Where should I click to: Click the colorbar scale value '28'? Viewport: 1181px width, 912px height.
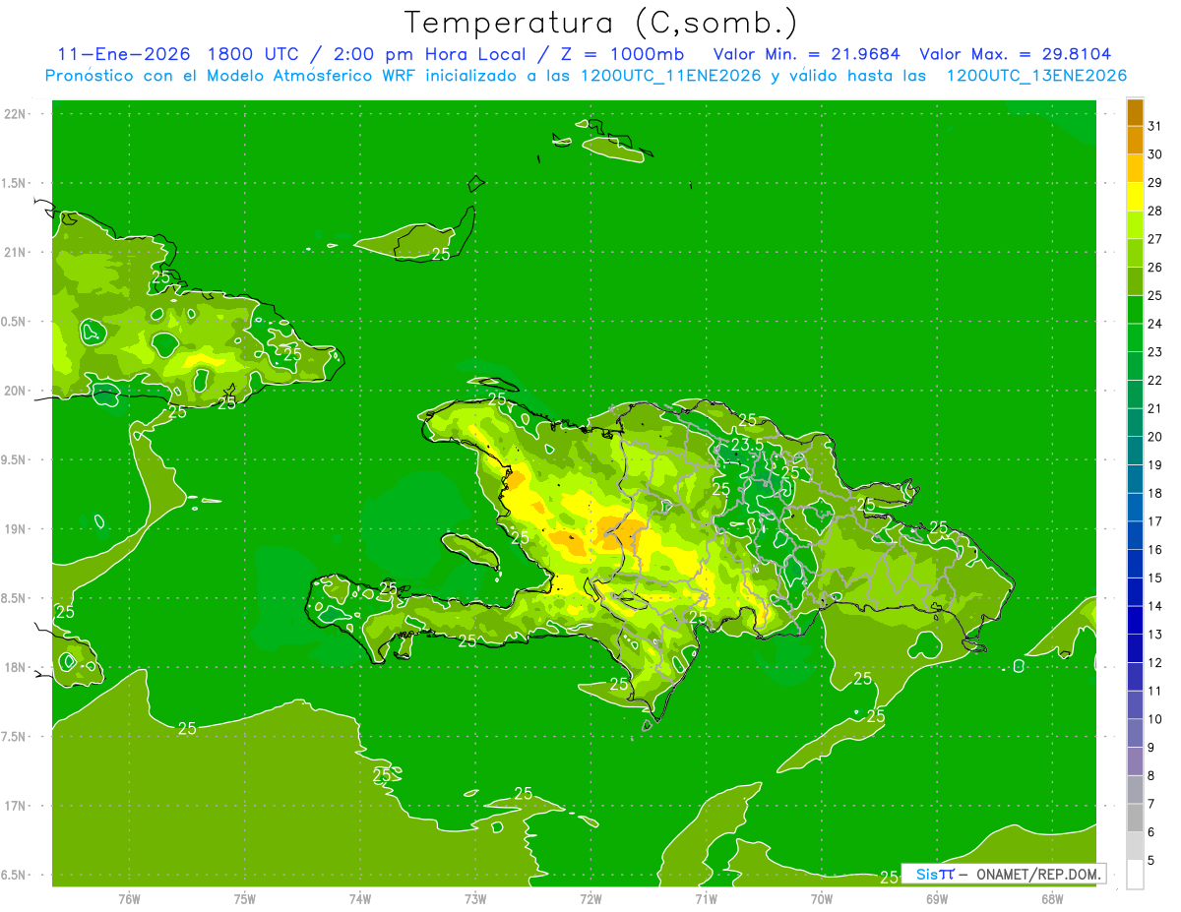(x=1154, y=211)
